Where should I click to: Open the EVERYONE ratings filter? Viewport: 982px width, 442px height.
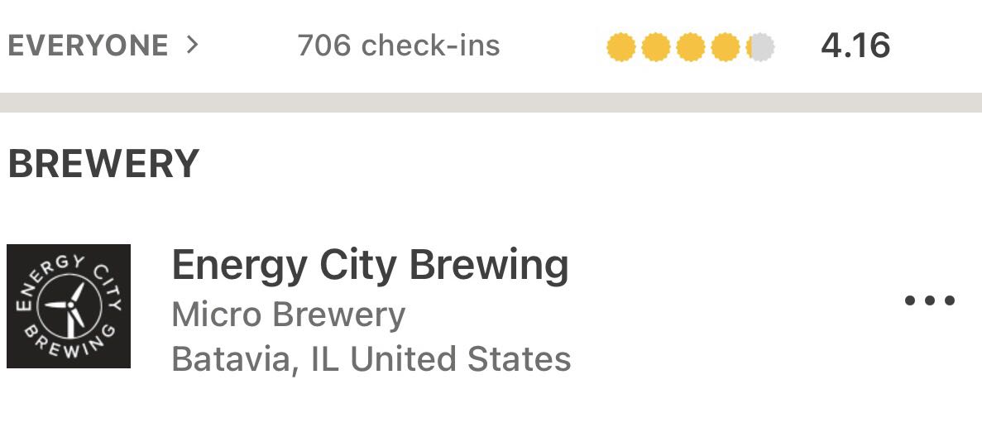click(88, 46)
